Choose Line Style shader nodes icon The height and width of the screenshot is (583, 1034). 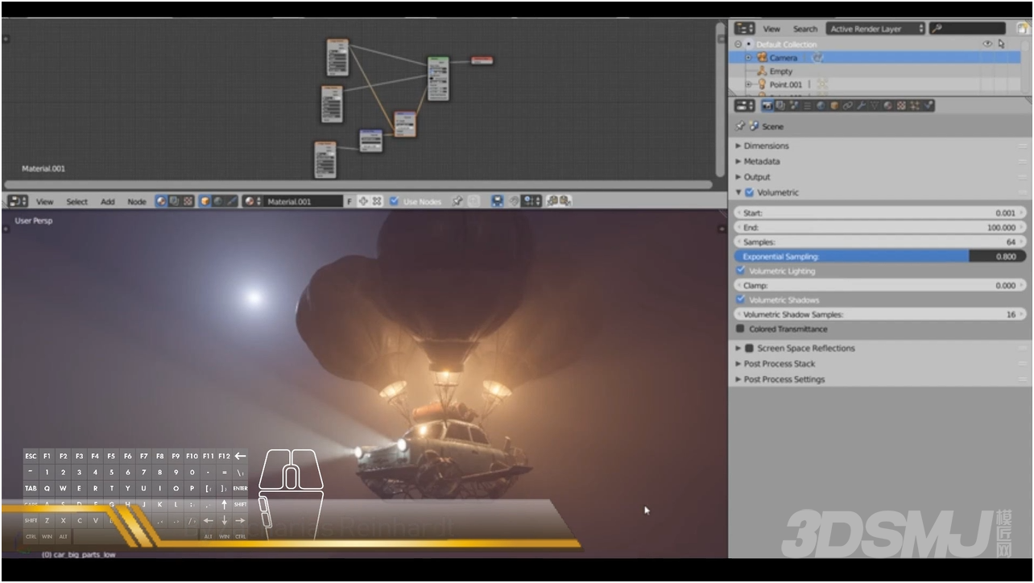[232, 201]
